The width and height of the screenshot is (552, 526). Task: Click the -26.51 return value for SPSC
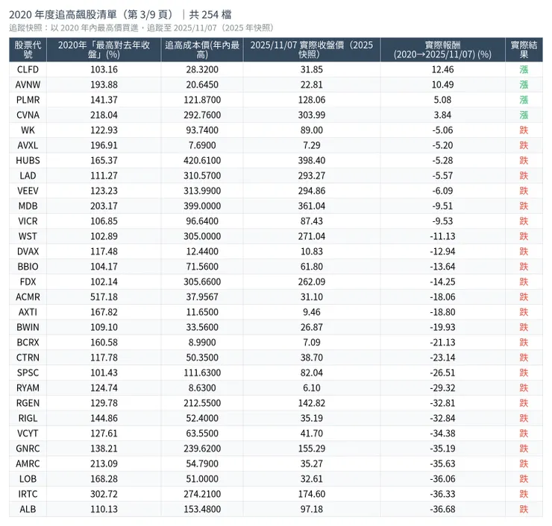click(x=442, y=373)
